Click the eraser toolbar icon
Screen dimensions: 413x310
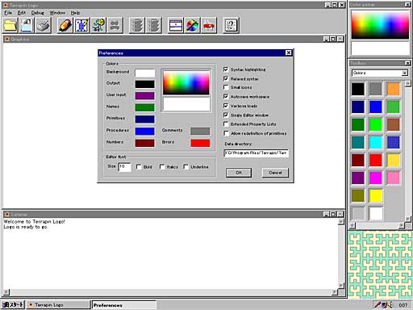[65, 25]
